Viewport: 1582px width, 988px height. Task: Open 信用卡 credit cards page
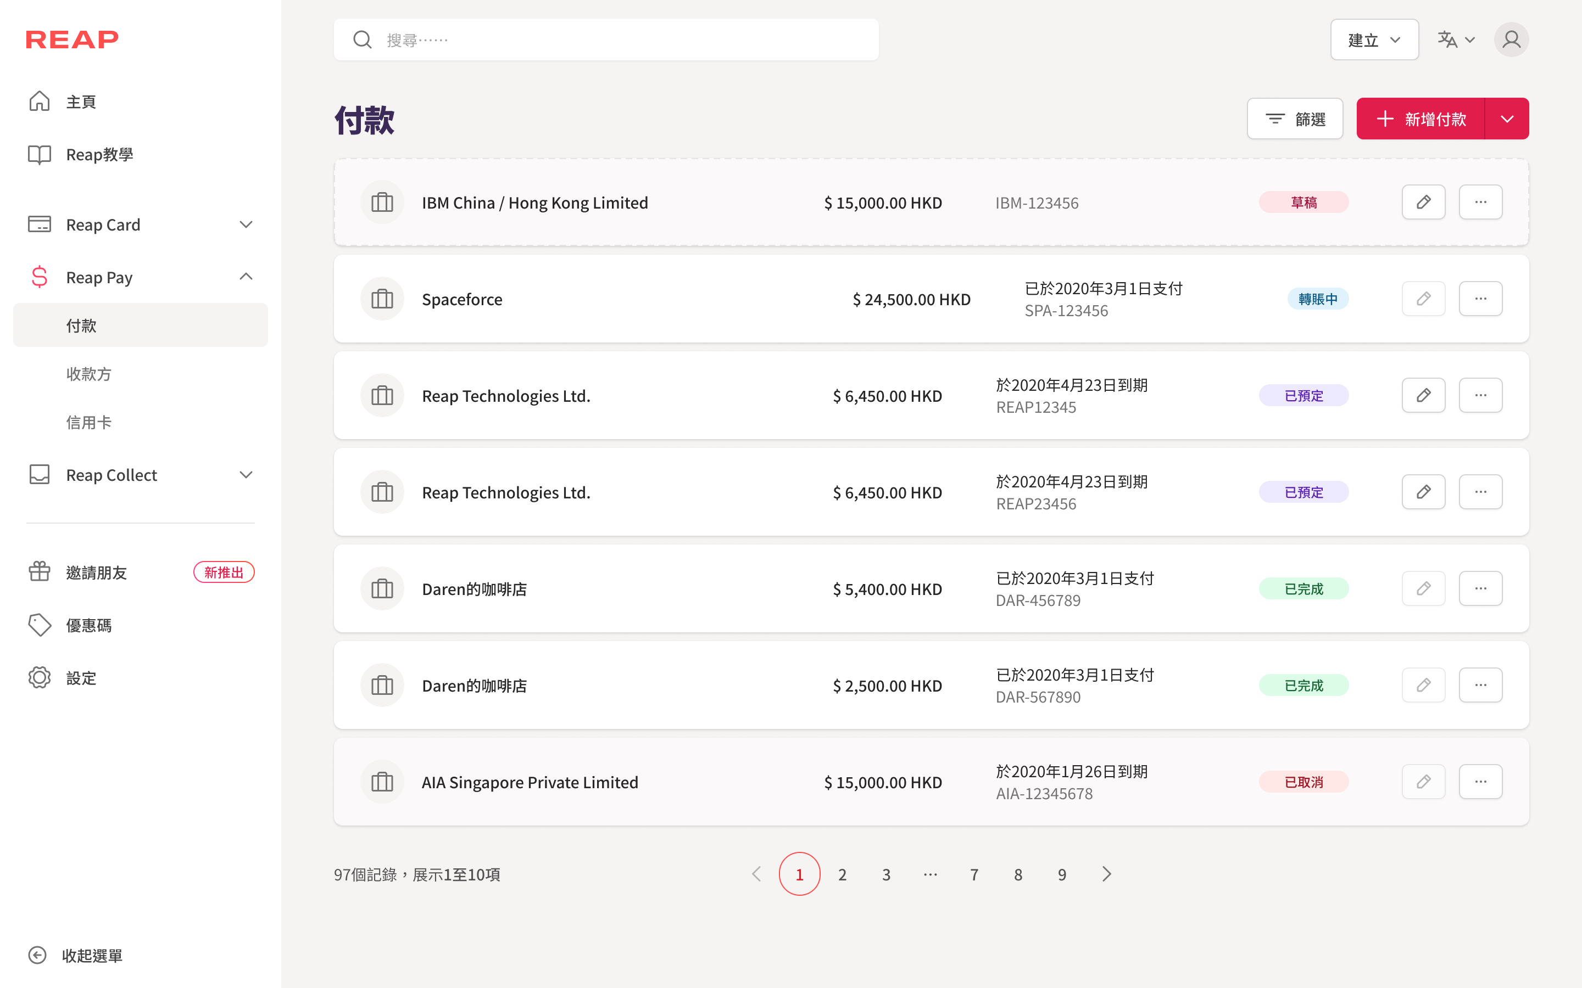tap(88, 422)
